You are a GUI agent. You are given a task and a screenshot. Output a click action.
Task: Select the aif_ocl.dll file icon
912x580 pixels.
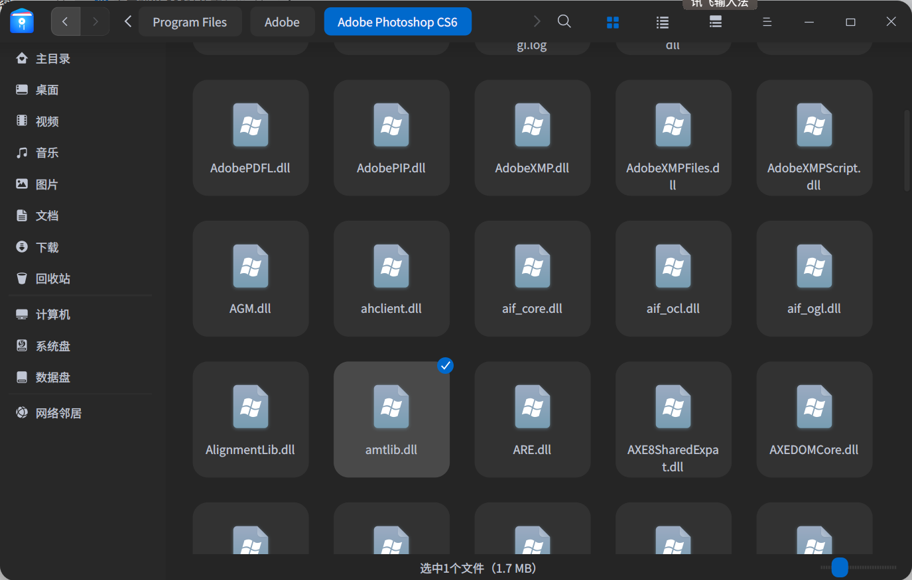pos(673,266)
